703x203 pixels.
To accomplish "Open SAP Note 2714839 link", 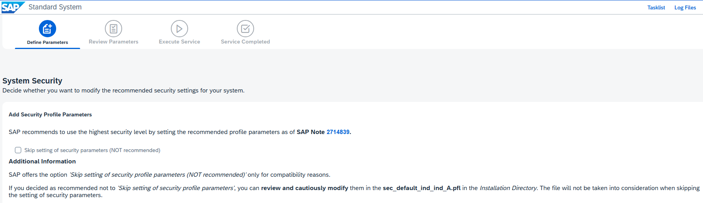I will 338,132.
